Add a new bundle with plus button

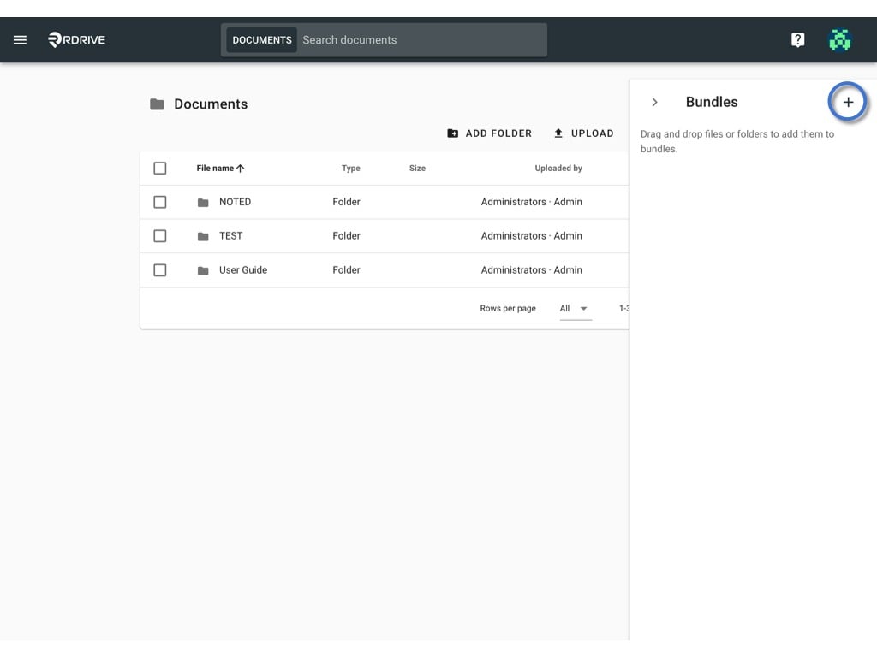tap(848, 102)
